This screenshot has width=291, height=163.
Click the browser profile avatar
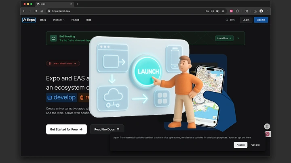pos(261,11)
